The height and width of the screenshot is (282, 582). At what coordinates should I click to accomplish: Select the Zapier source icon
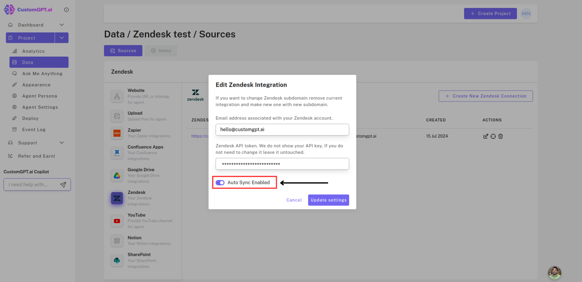(x=117, y=133)
